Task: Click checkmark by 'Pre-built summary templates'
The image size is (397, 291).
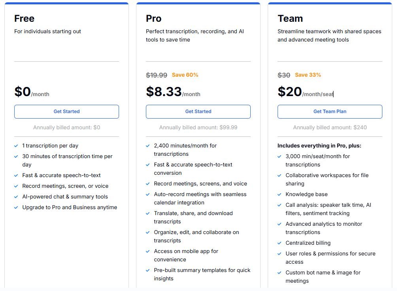Action: 148,270
